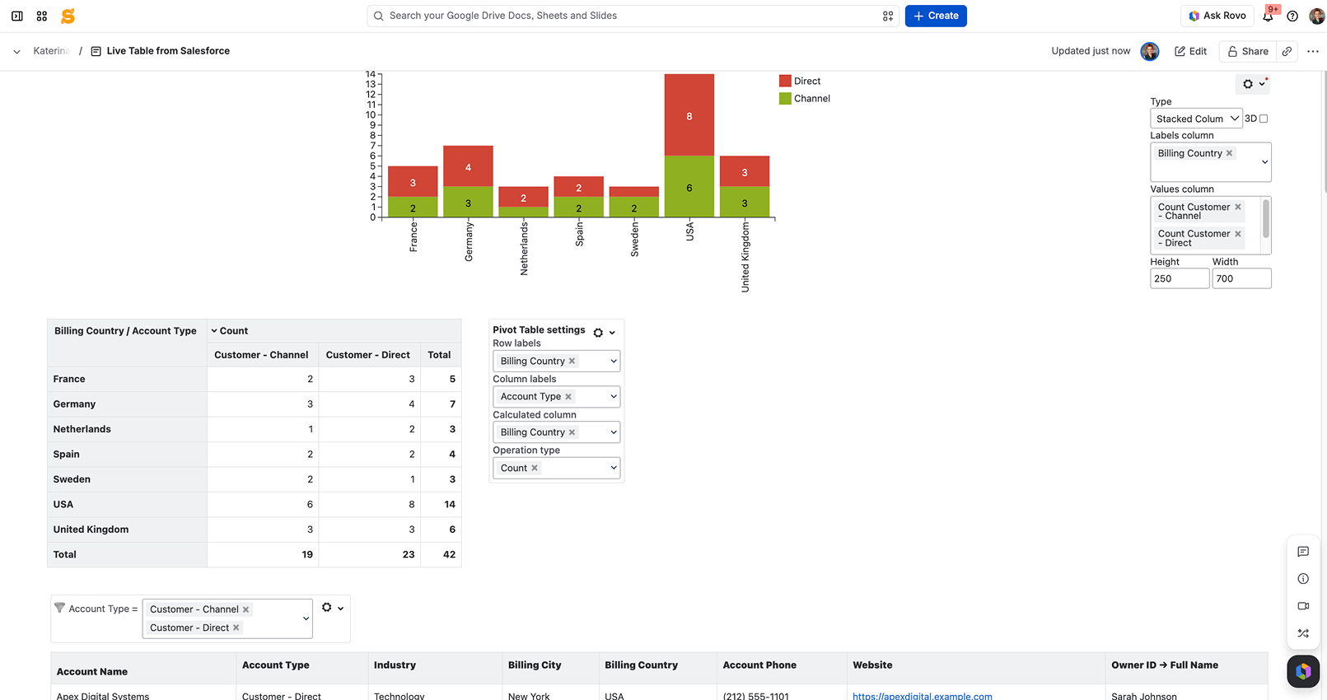This screenshot has height=700, width=1327.
Task: Click the chart Height input field
Action: point(1180,278)
